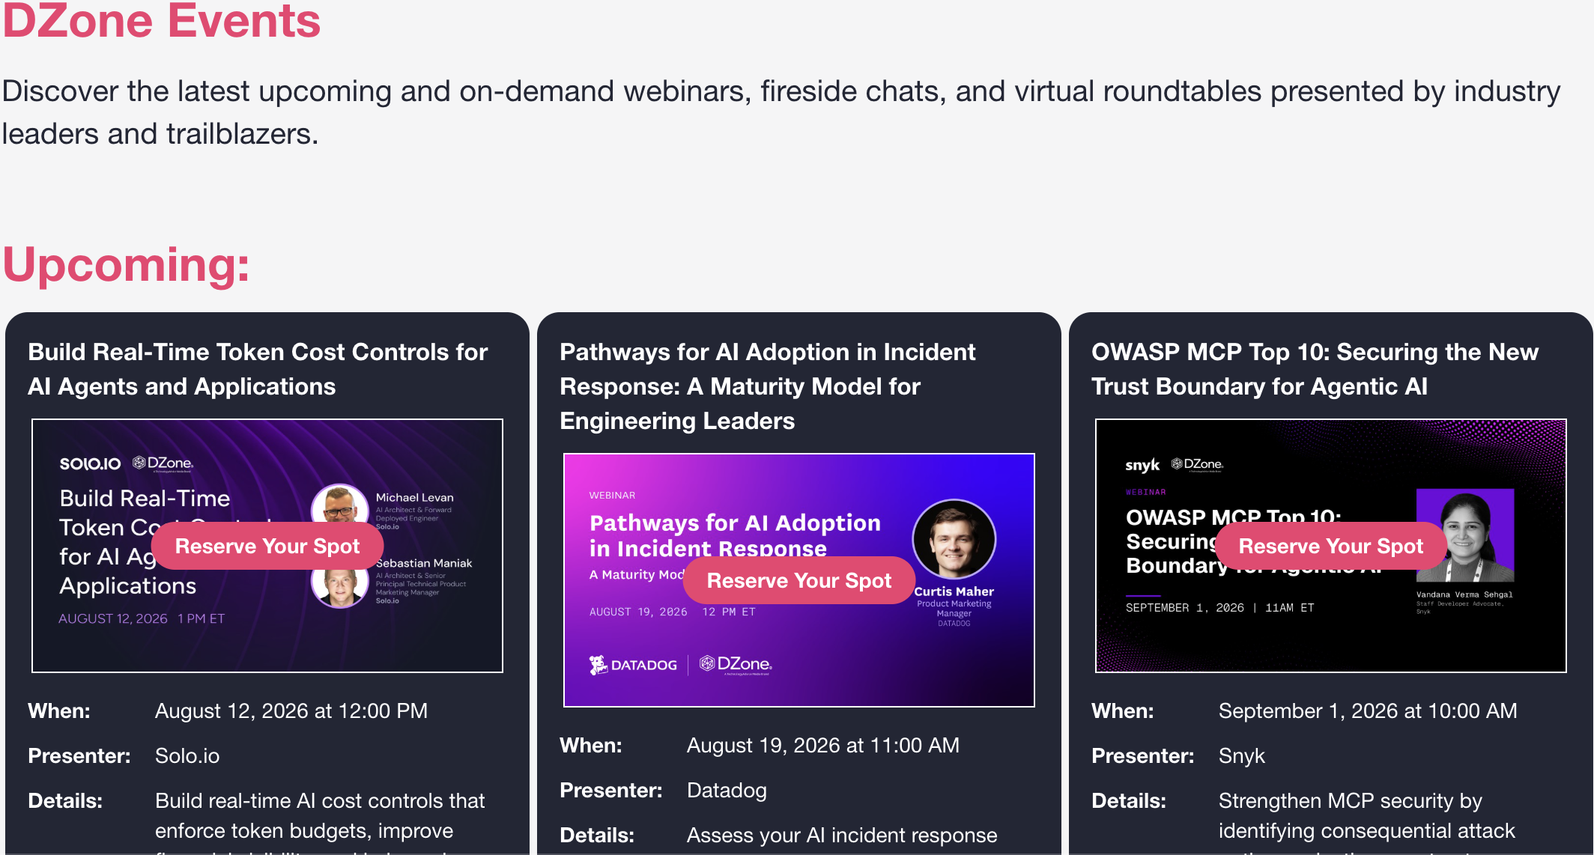
Task: Click the Solo.io logo in the token cost banner
Action: (90, 463)
